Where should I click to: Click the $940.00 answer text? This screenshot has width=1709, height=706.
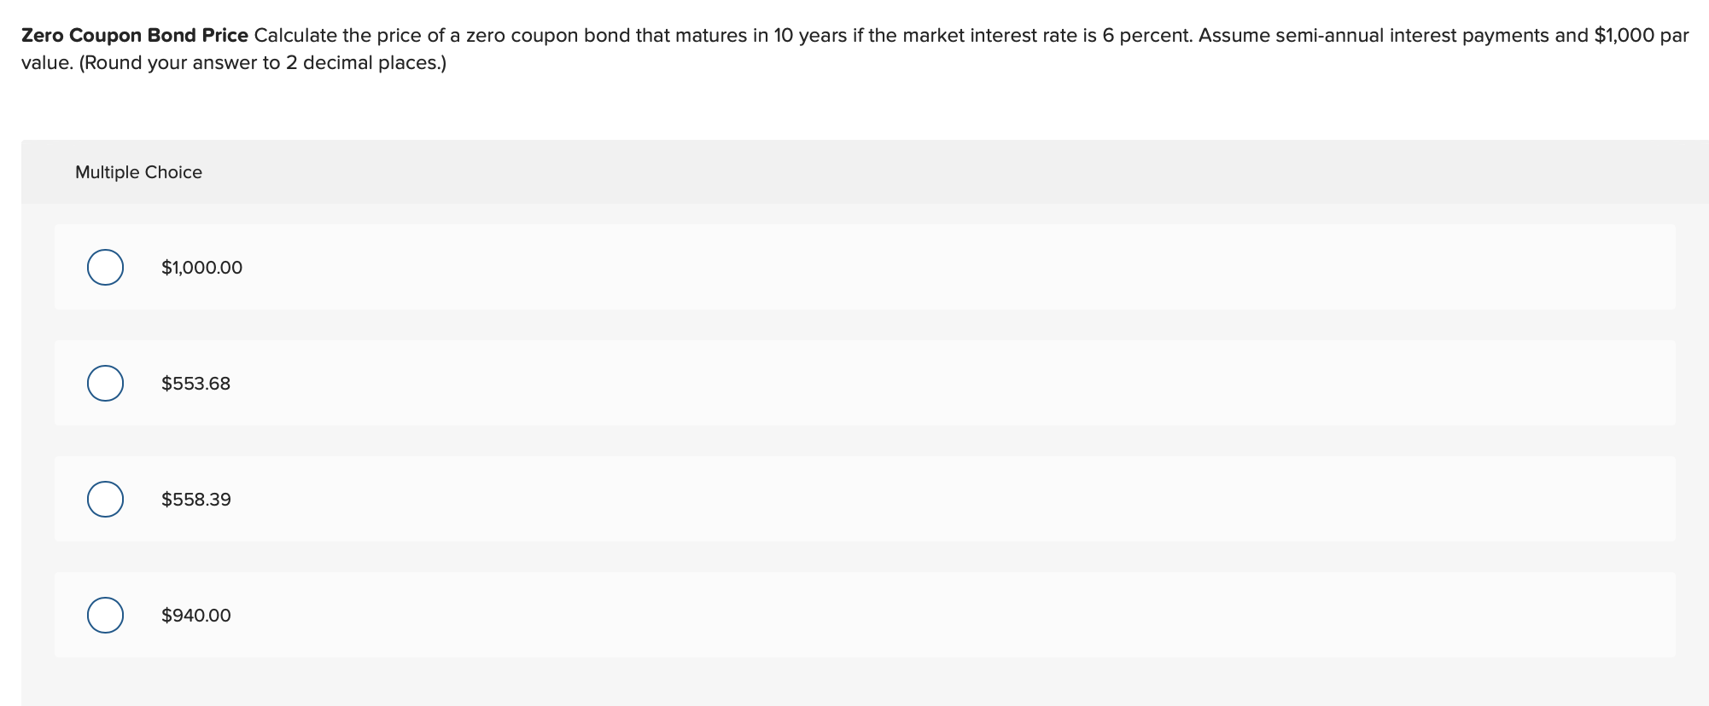point(195,614)
